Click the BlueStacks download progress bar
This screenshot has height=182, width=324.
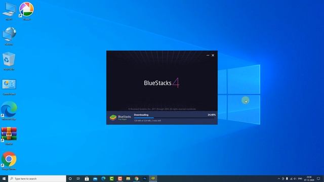click(175, 118)
